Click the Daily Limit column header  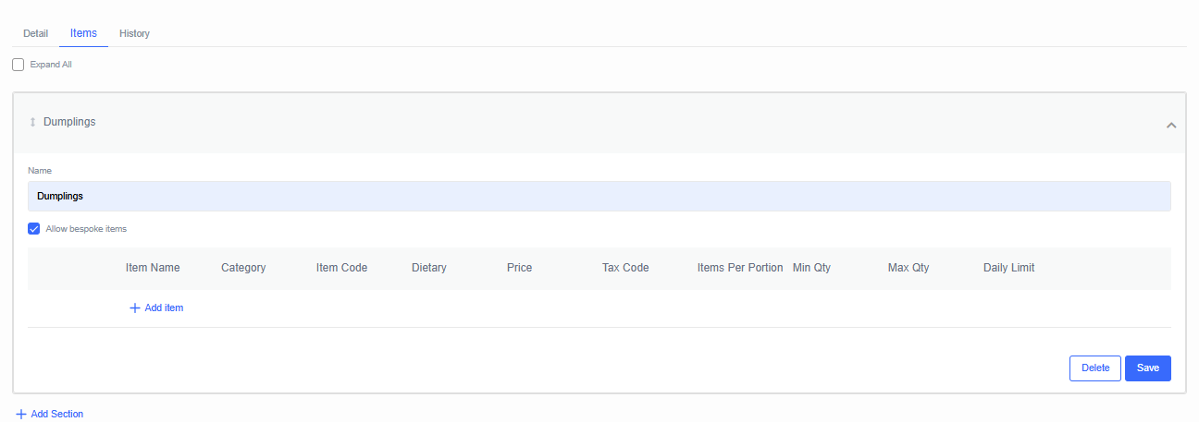[x=1009, y=268]
